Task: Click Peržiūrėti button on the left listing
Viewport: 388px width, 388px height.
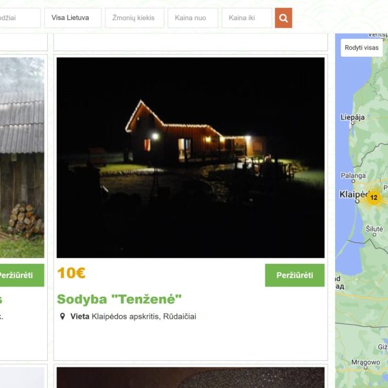Action: click(22, 275)
